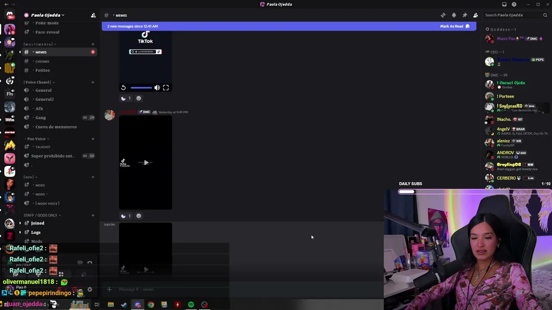The height and width of the screenshot is (310, 552).
Task: Join the Gang voice channel
Action: point(59,118)
